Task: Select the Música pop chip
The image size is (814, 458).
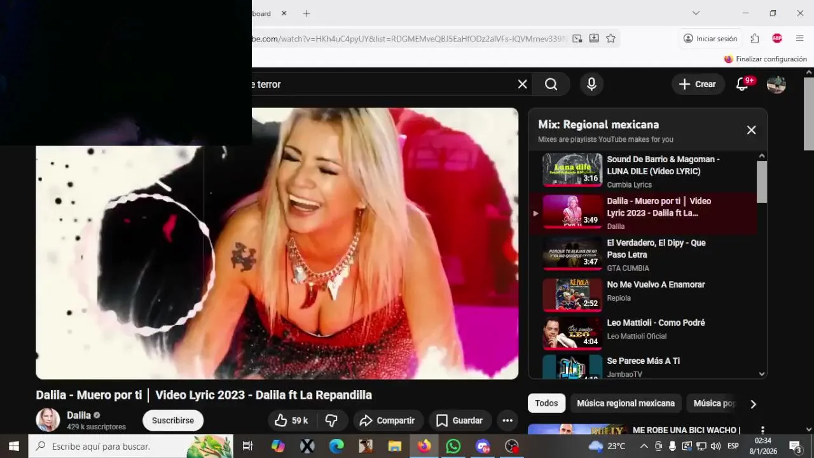Action: coord(714,403)
